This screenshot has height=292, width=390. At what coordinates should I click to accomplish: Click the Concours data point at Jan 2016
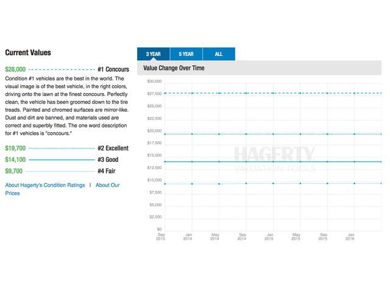pos(355,93)
